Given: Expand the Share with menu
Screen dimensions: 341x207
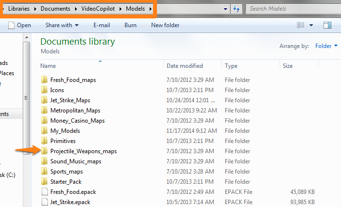Looking at the screenshot, I should 62,25.
